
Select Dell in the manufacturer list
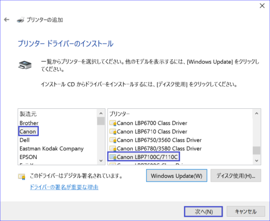24,140
